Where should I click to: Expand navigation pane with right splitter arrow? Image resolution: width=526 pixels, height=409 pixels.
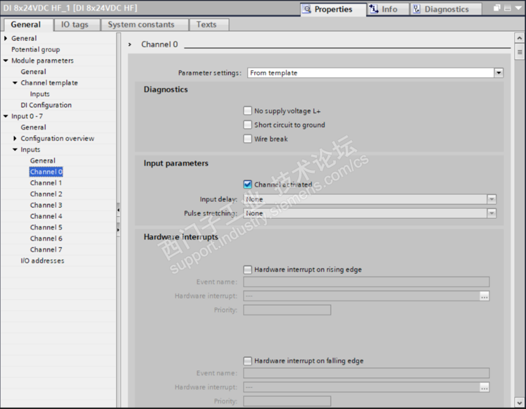118,230
